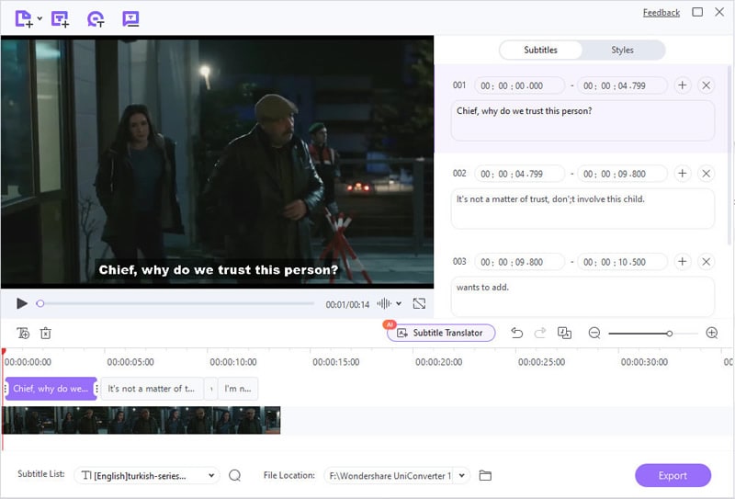Viewport: 735px width, 499px height.
Task: Open the Feedback link
Action: tap(661, 13)
